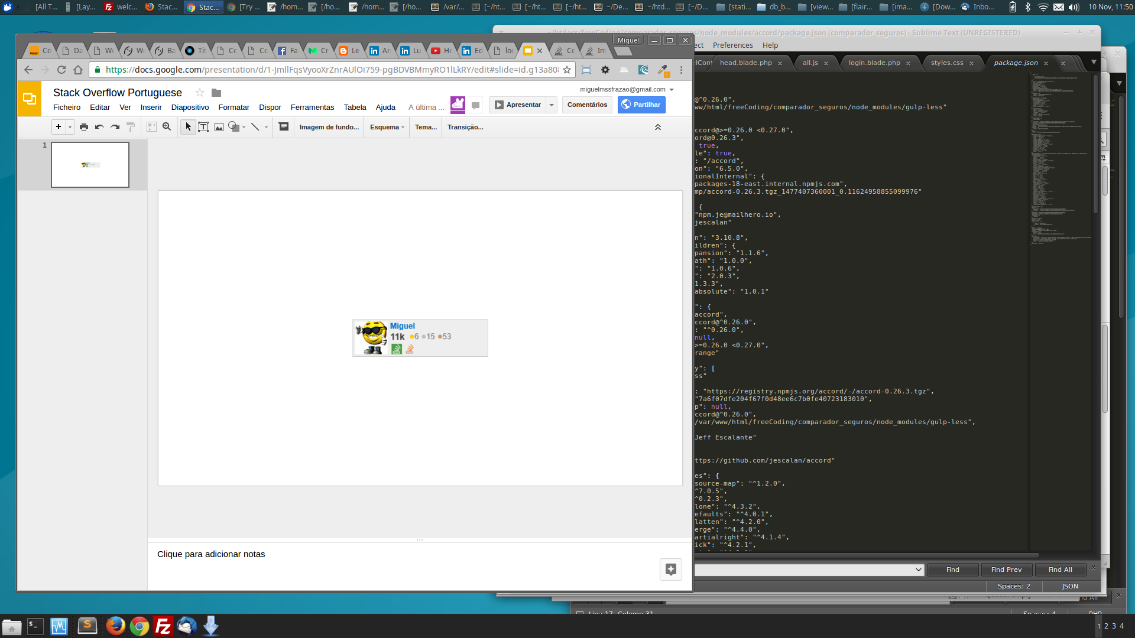The height and width of the screenshot is (638, 1135).
Task: Open the Editar menu
Action: (x=100, y=108)
